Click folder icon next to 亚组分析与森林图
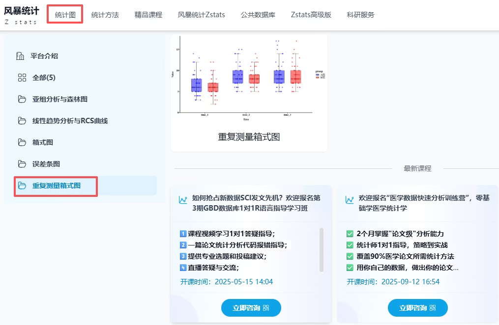 (x=22, y=99)
